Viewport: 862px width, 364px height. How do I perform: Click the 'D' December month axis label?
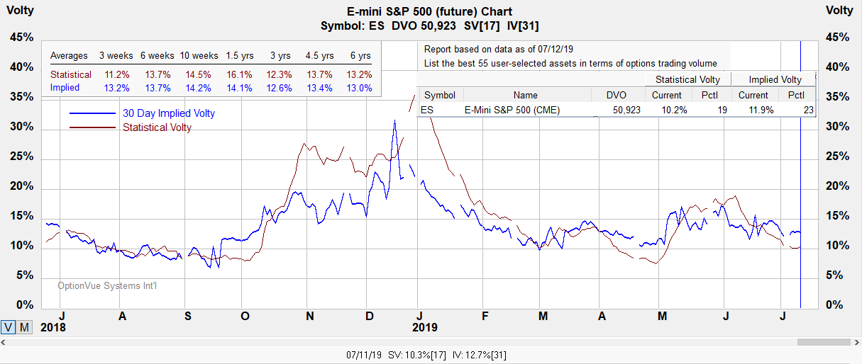coord(370,316)
